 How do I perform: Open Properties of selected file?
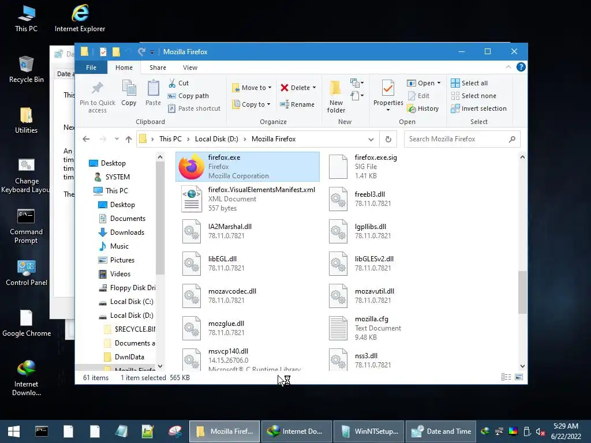pyautogui.click(x=388, y=93)
